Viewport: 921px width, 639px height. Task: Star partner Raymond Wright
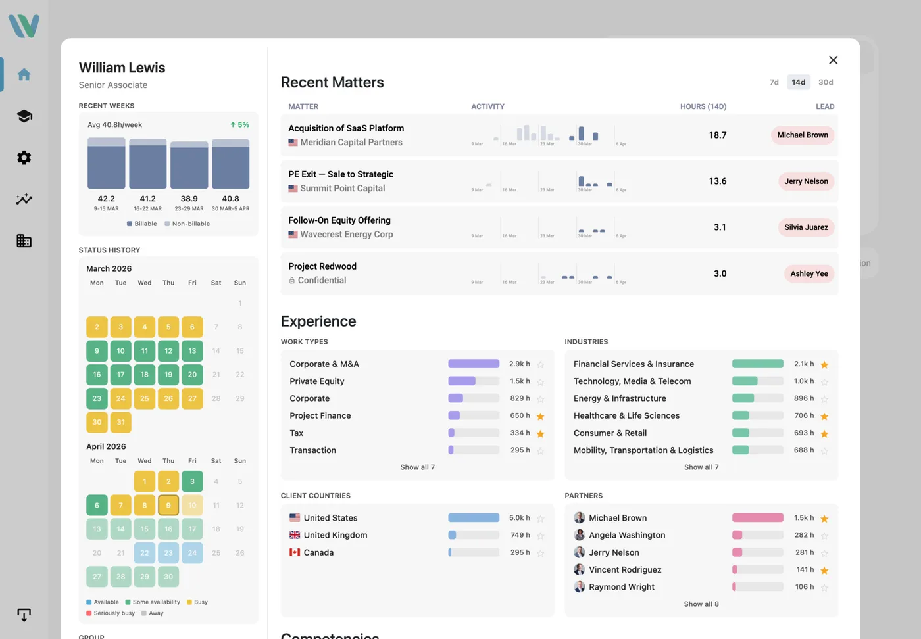click(x=824, y=587)
